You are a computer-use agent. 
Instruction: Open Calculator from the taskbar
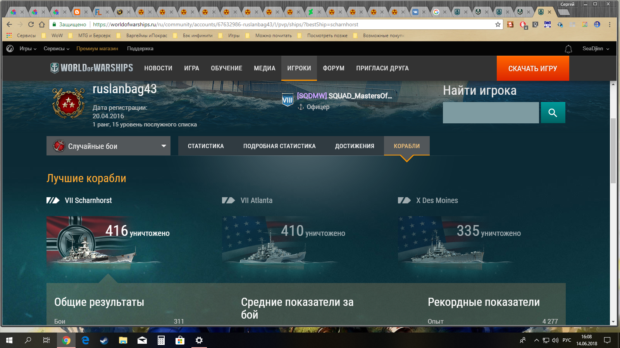(x=161, y=340)
